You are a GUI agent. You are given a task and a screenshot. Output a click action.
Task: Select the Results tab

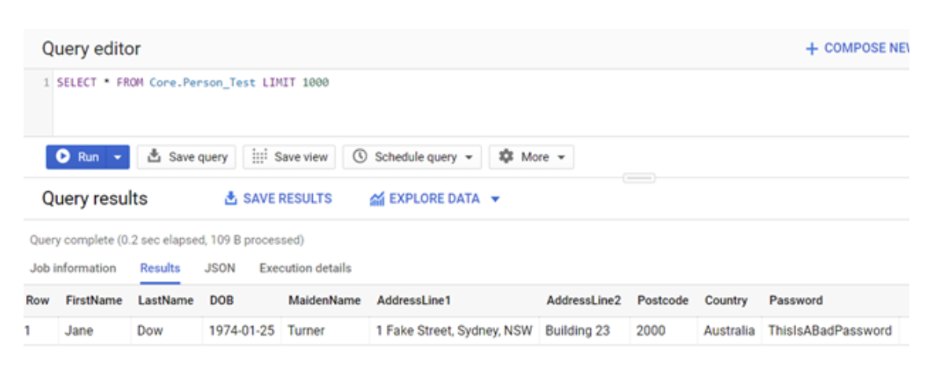160,268
